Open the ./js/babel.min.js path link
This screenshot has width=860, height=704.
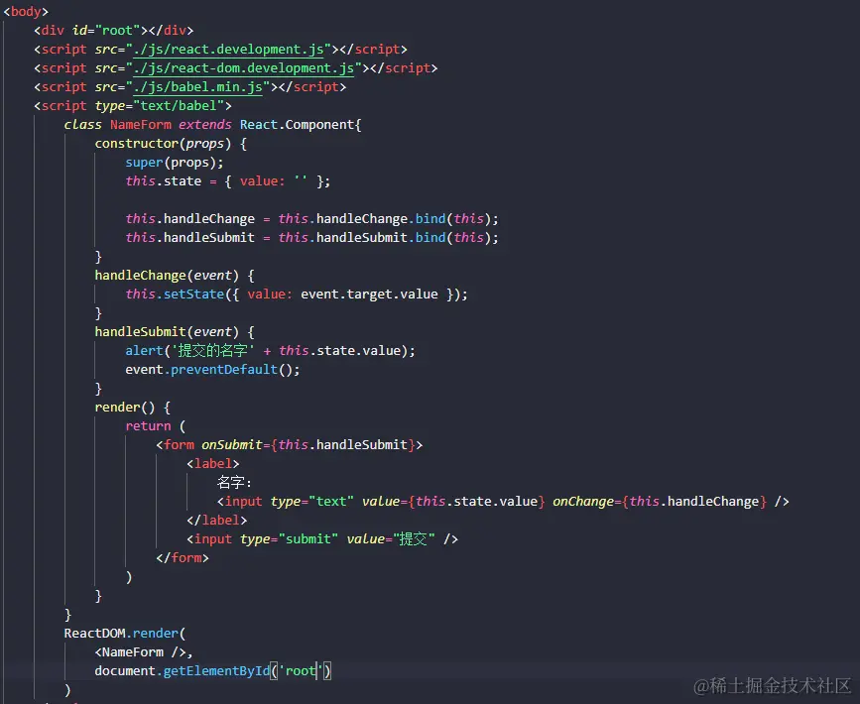198,86
